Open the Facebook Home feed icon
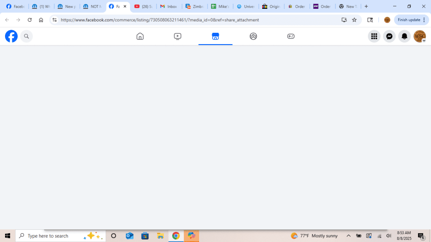The height and width of the screenshot is (242, 431). (x=140, y=37)
